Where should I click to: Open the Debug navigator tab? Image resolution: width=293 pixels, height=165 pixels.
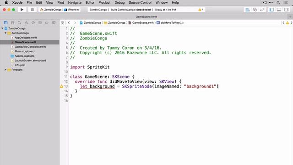40,22
